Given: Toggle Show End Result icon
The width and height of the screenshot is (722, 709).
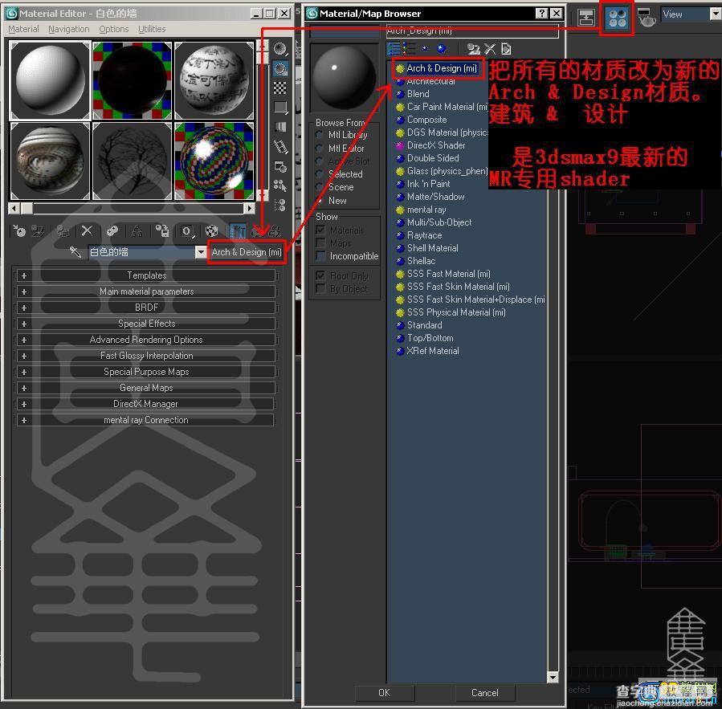Looking at the screenshot, I should [x=238, y=230].
